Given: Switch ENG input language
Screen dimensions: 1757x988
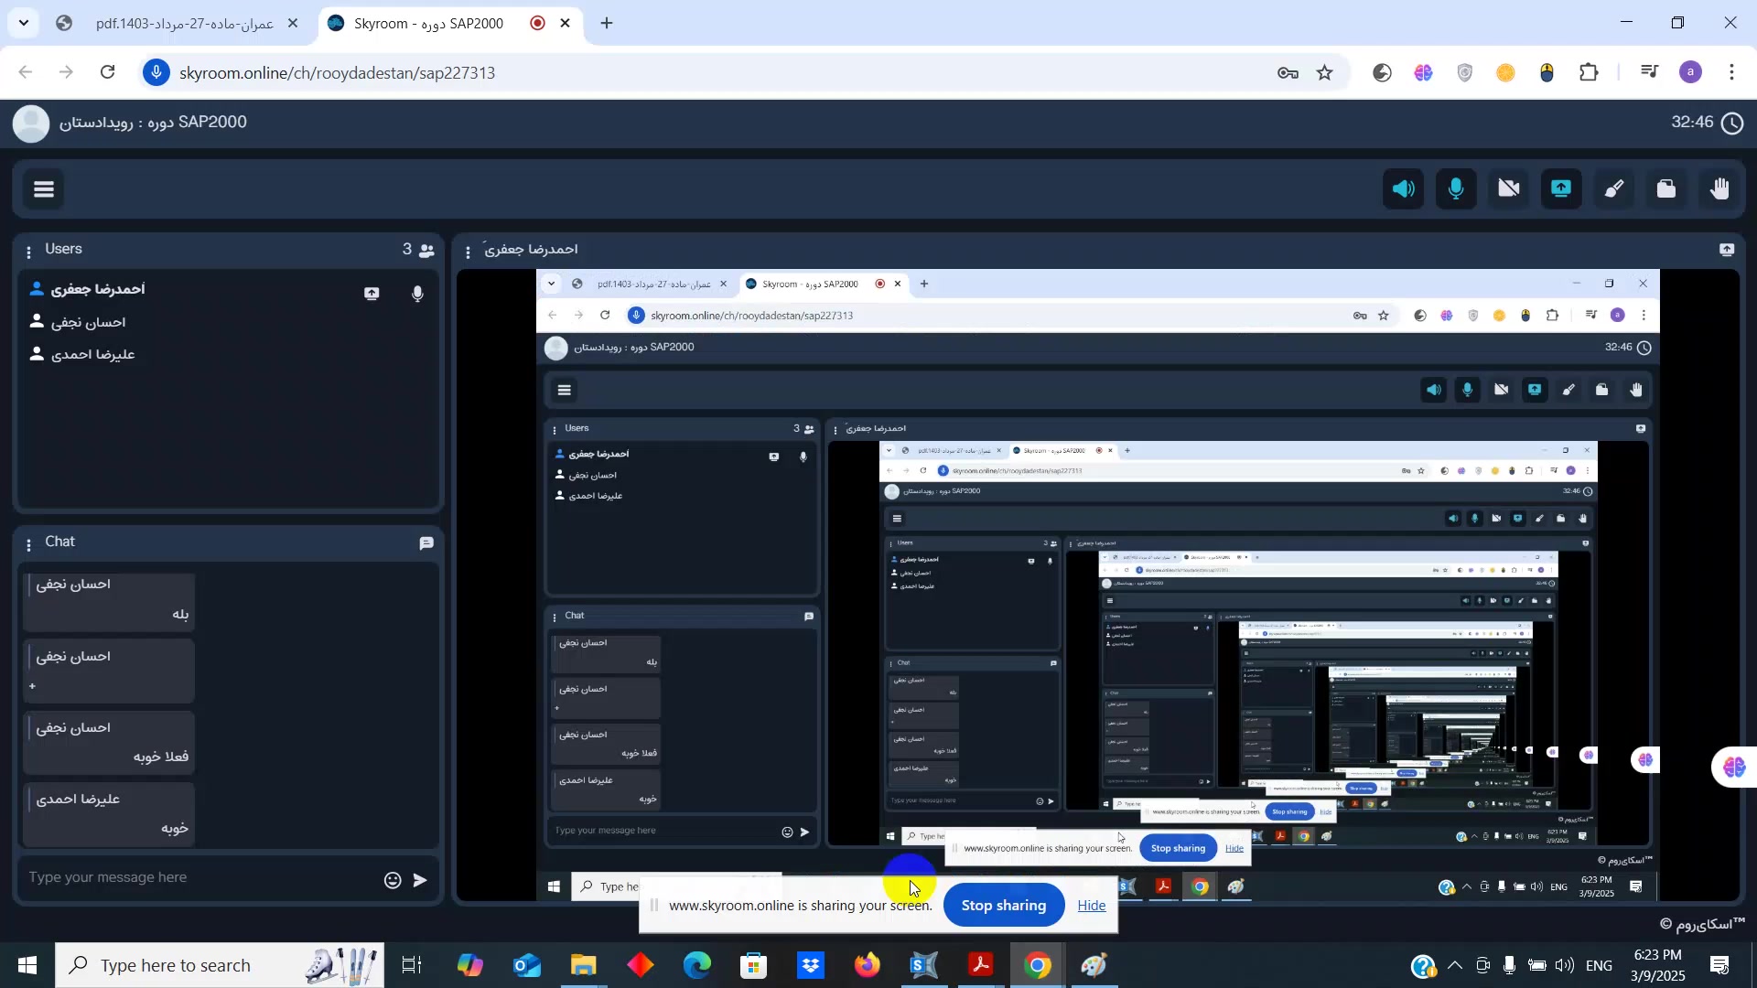Looking at the screenshot, I should (1600, 966).
